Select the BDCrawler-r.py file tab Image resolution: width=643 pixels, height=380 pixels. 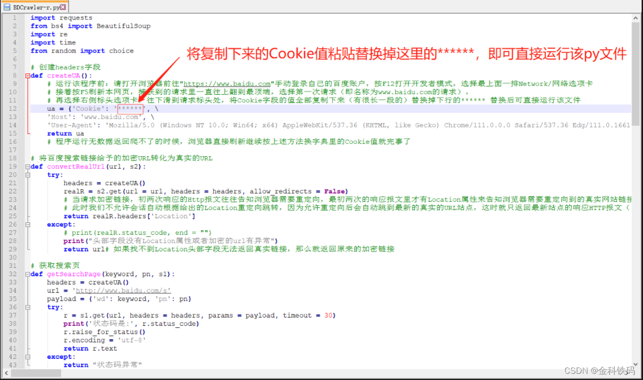click(x=35, y=8)
